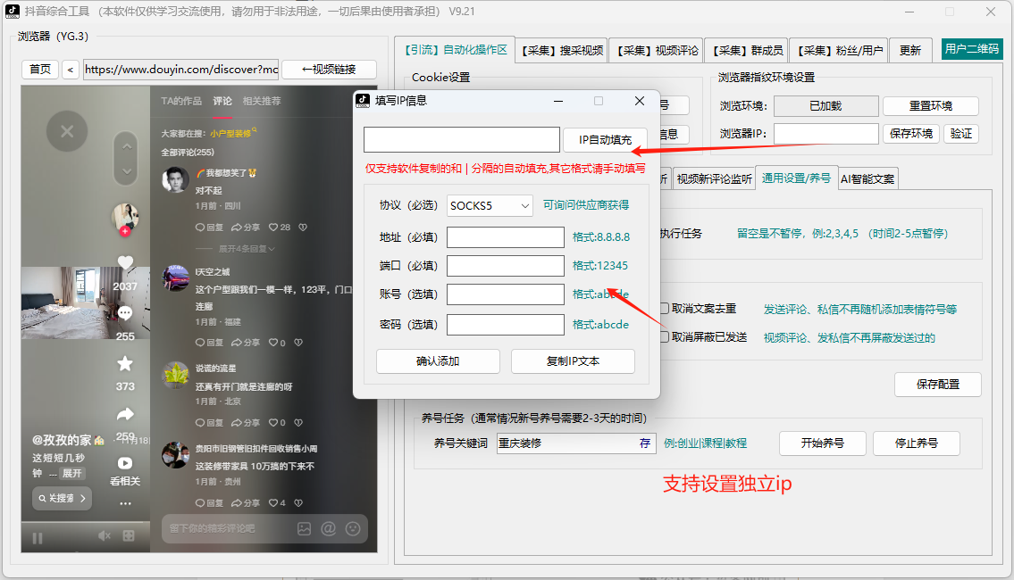Favorite the video with the star icon

click(124, 361)
